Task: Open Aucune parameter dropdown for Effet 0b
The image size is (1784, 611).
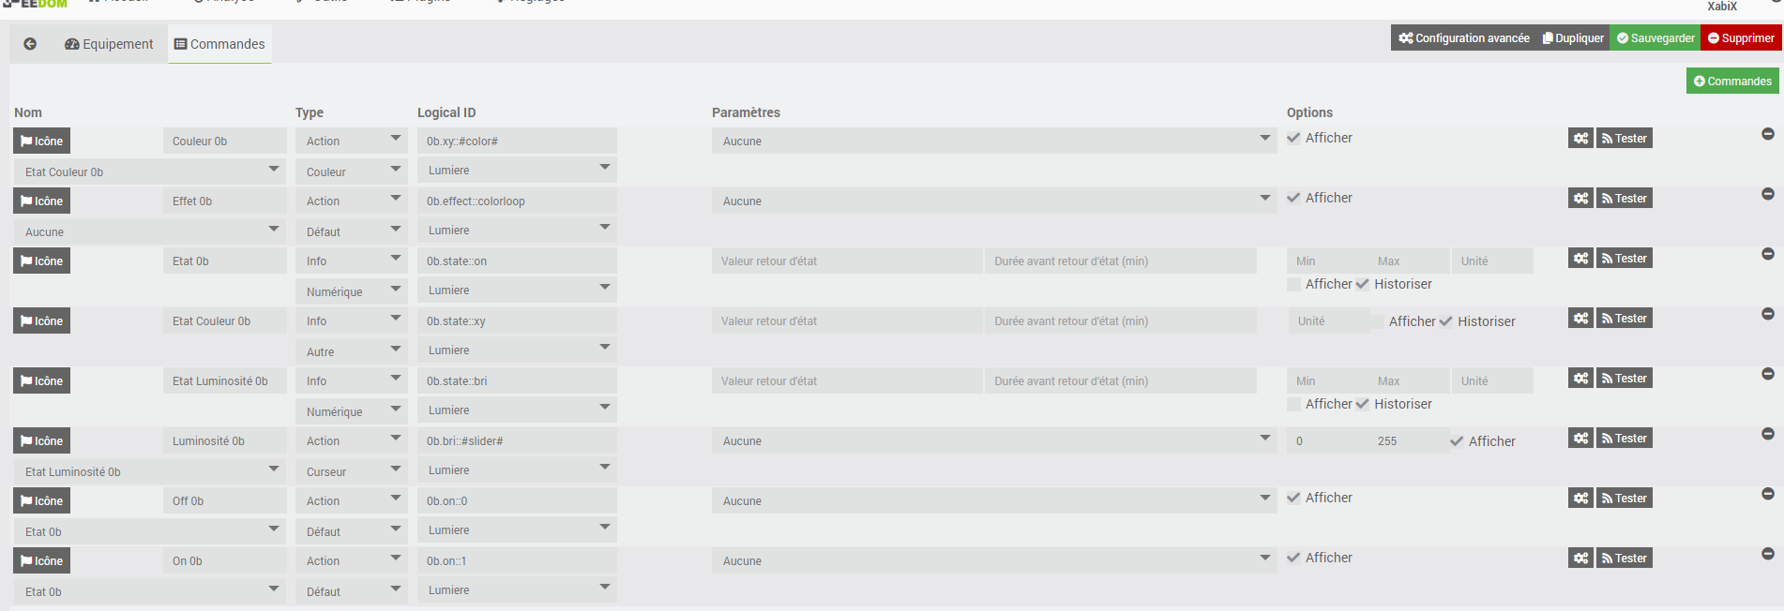Action: tap(994, 201)
